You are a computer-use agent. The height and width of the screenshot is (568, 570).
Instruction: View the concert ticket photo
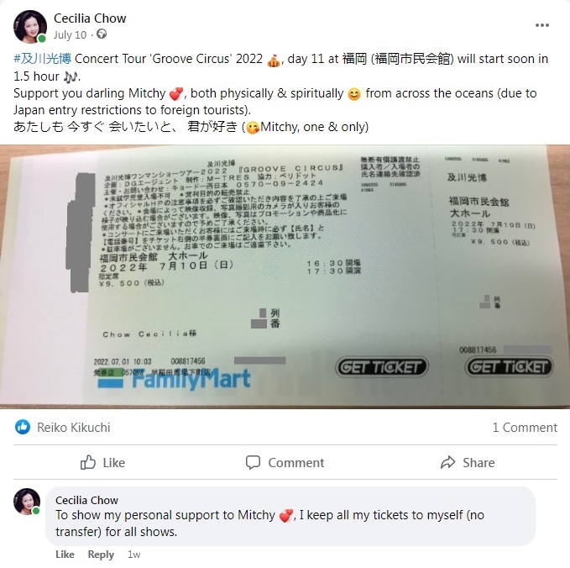(285, 277)
